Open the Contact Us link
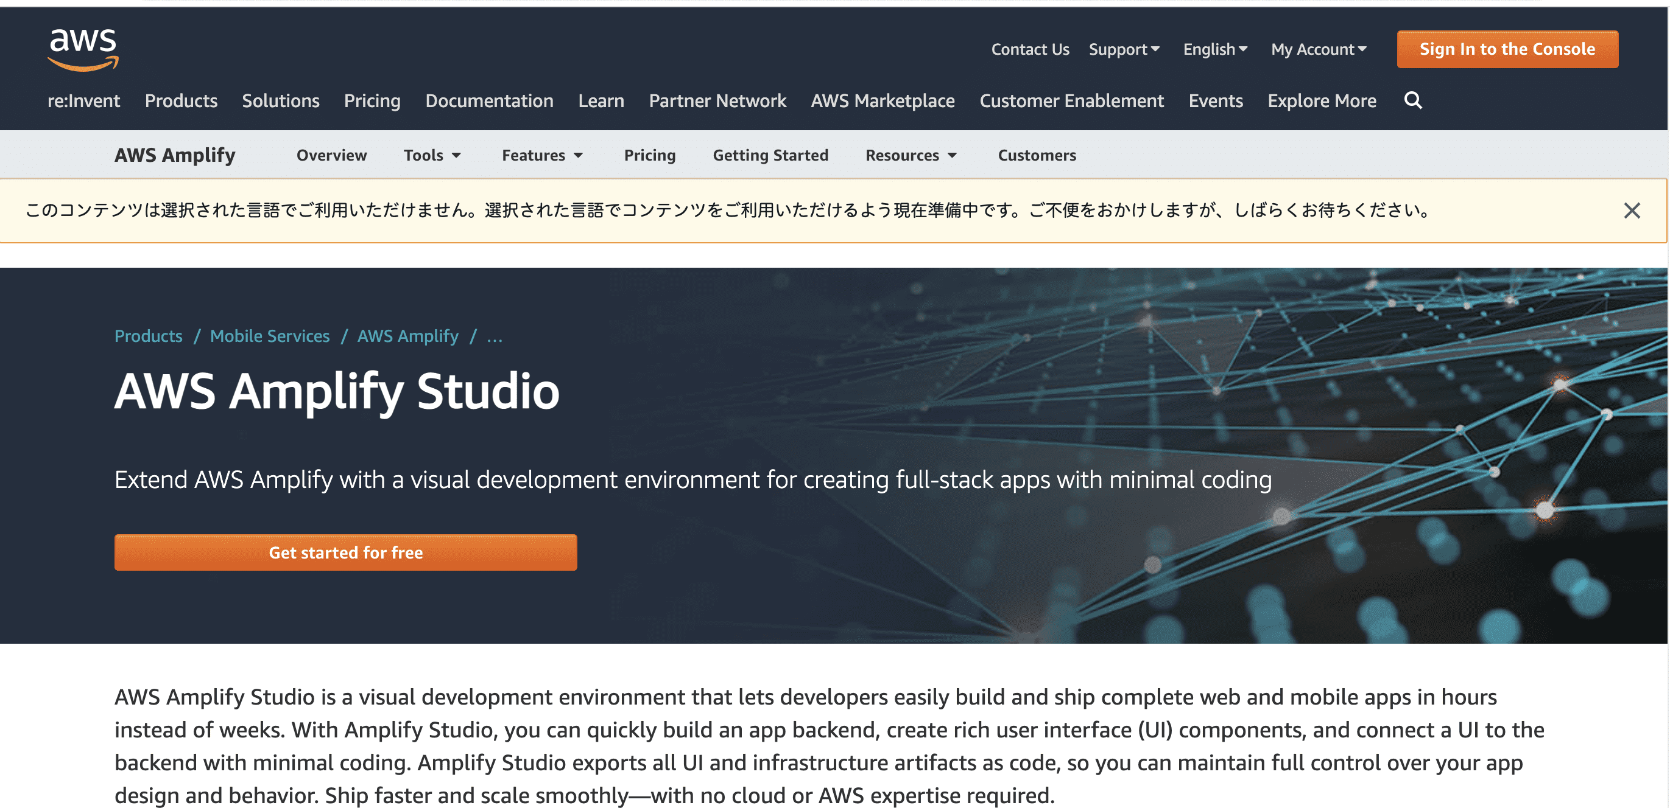The width and height of the screenshot is (1670, 808). [x=1029, y=49]
